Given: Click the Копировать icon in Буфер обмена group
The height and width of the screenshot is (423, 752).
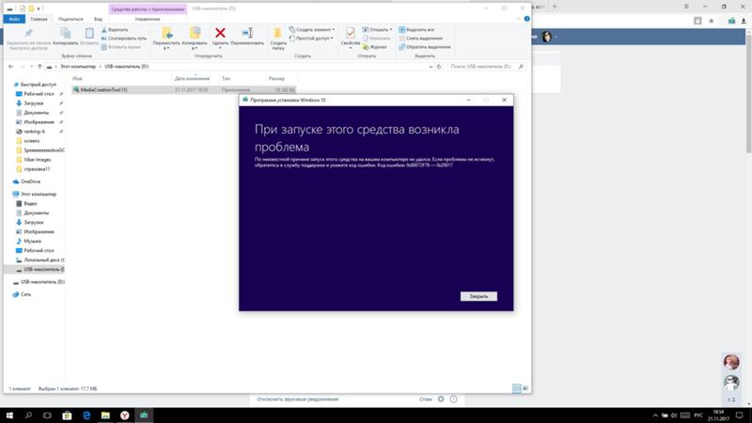Looking at the screenshot, I should pos(66,33).
